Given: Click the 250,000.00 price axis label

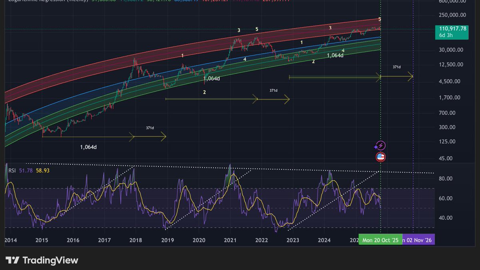Looking at the screenshot, I should pyautogui.click(x=452, y=15).
